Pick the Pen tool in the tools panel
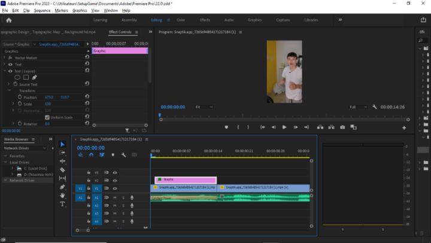 63,187
